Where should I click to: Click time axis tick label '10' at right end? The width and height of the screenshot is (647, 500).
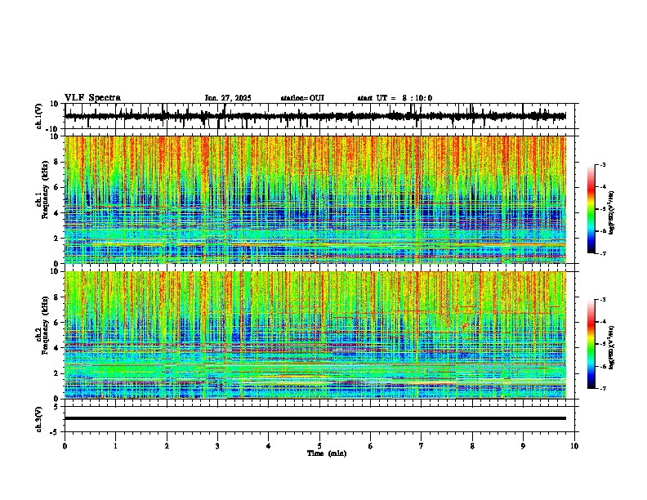(574, 446)
